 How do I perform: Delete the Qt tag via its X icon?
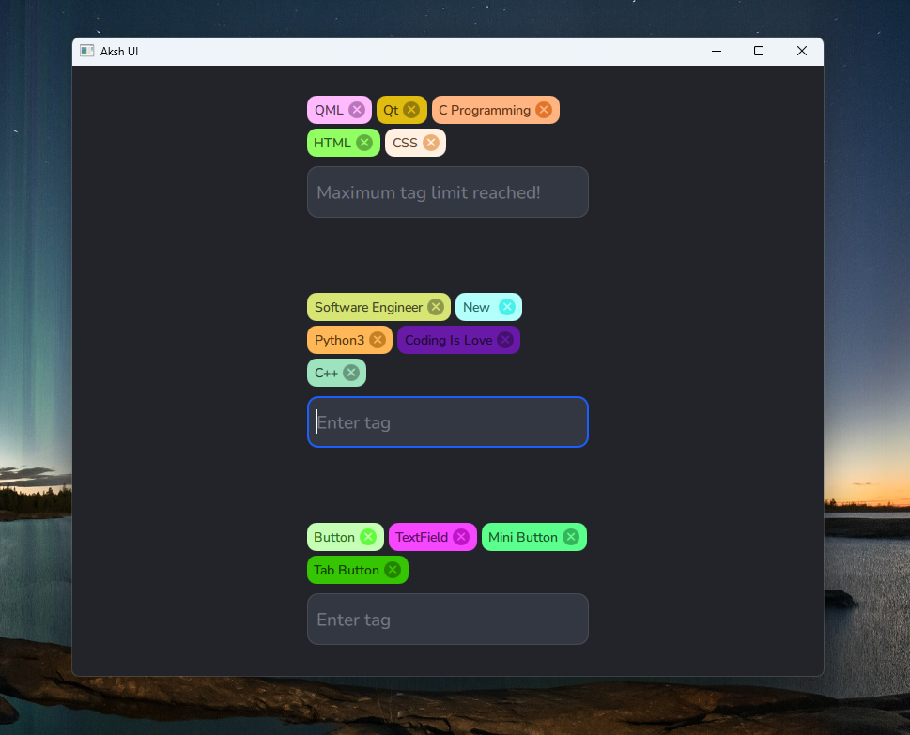tap(411, 110)
